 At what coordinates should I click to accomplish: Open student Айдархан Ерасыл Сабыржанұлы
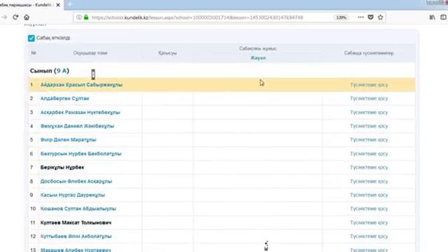pyautogui.click(x=81, y=85)
